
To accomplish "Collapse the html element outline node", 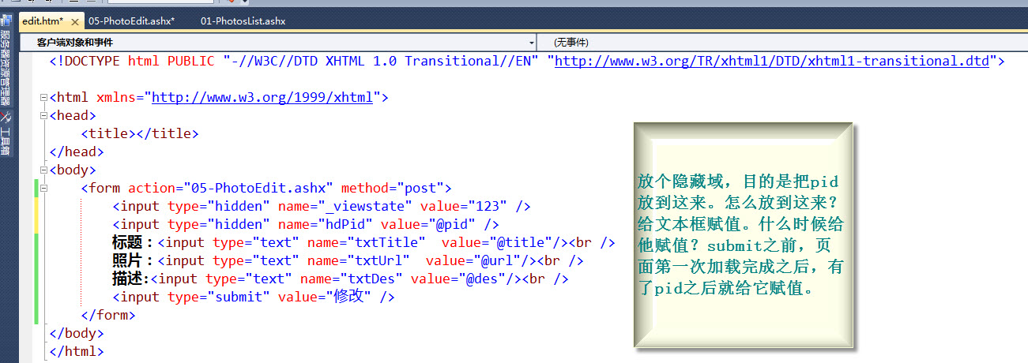I will 43,98.
